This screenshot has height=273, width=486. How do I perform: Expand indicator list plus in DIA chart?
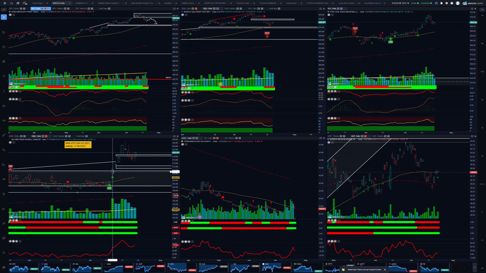coord(332,15)
